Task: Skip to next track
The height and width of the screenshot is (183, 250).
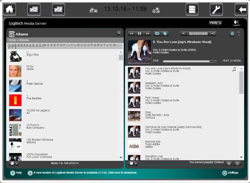Action: pos(148,34)
